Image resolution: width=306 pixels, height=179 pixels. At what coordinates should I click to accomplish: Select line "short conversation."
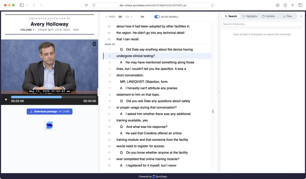tap(157, 75)
